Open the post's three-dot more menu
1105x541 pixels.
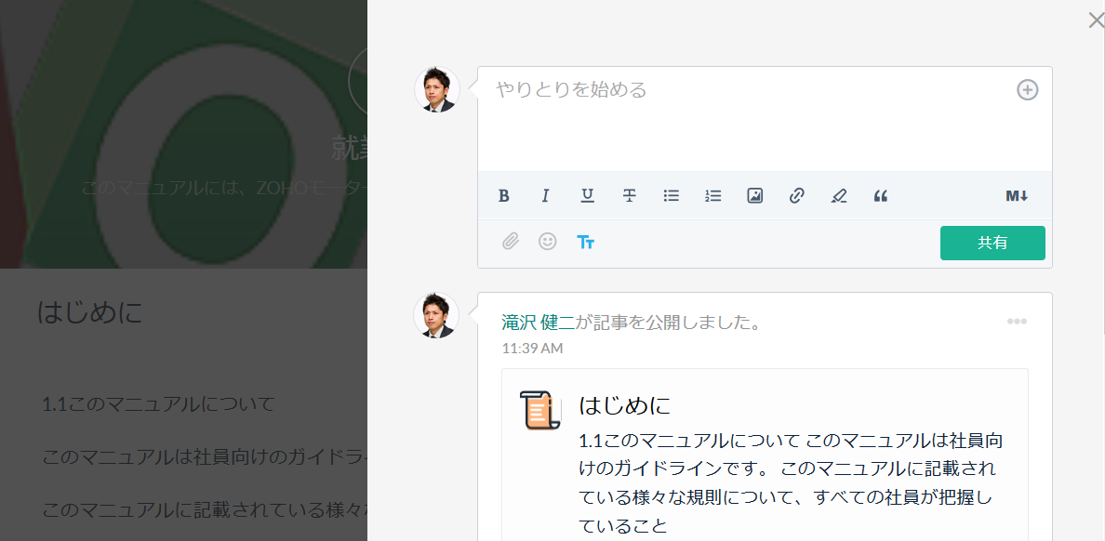[x=1017, y=322]
